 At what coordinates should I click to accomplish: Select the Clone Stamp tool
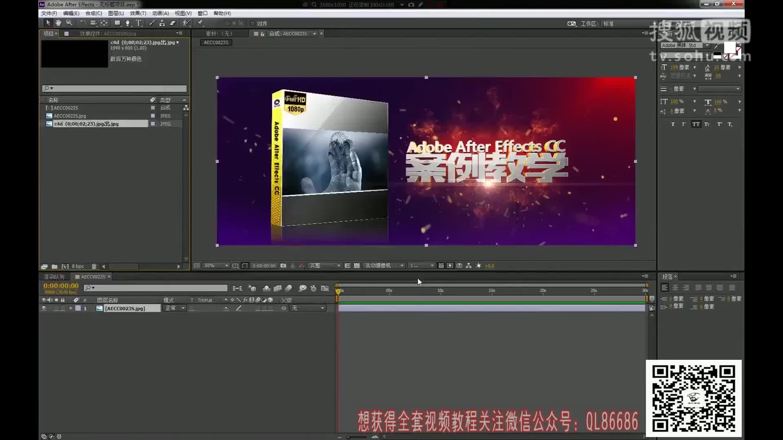(x=162, y=23)
